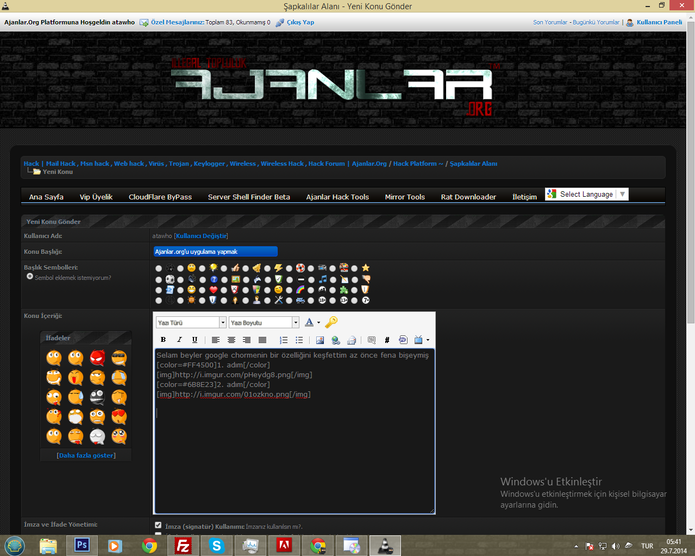Click the TUR keyboard language indicator

pos(647,546)
